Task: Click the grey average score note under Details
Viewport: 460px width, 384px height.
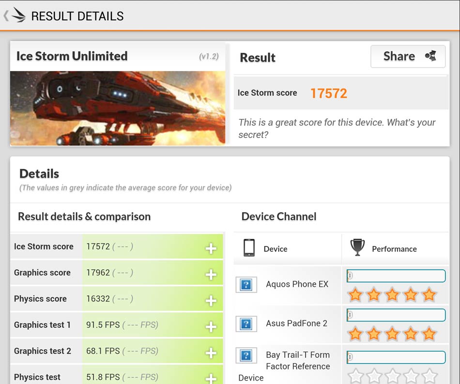Action: click(125, 187)
